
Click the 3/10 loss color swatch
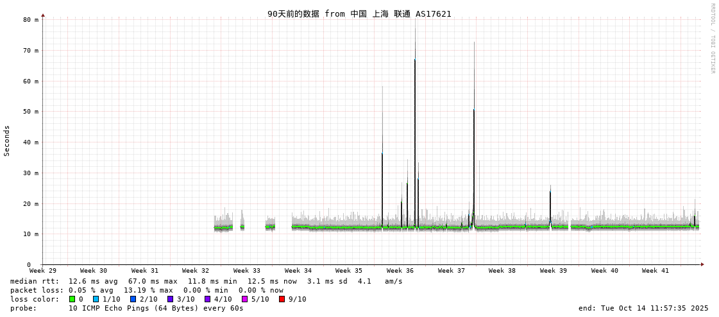[x=170, y=299]
